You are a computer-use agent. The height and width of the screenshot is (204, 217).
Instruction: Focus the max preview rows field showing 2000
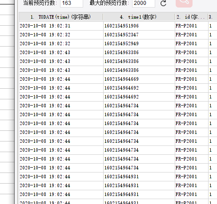[x=144, y=3]
